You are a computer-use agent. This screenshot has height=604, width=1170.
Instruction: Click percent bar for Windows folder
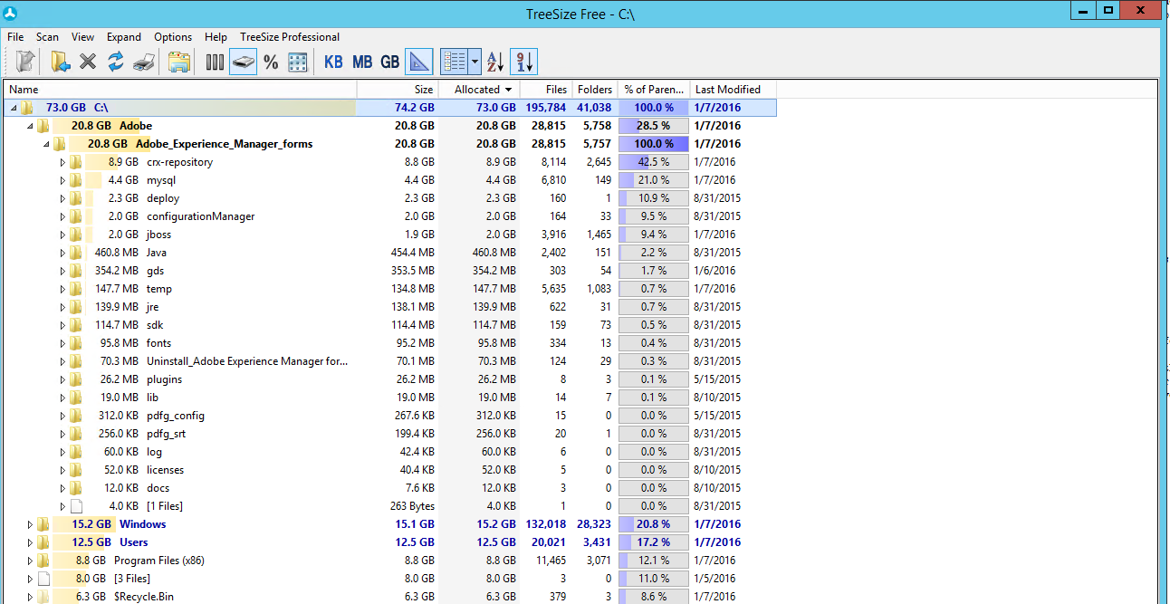pyautogui.click(x=653, y=524)
